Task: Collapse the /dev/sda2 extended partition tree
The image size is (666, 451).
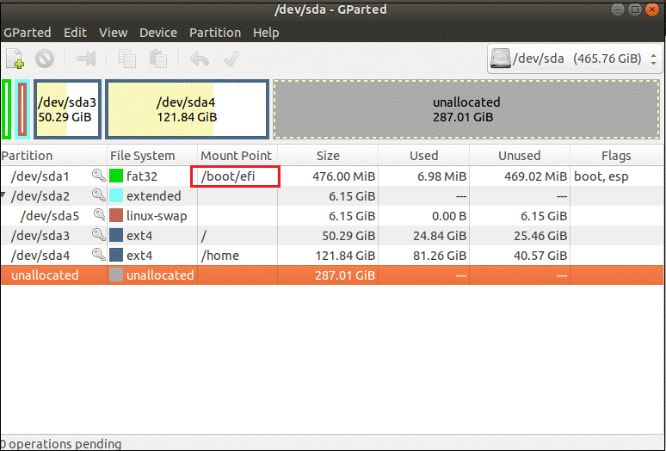Action: pos(3,195)
